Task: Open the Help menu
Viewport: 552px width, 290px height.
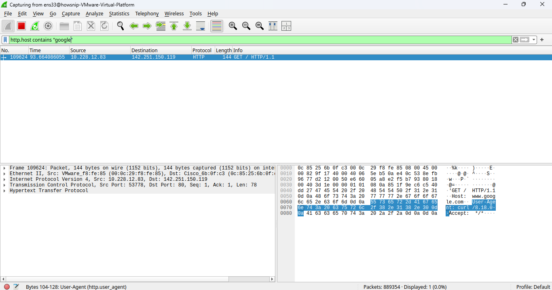Action: [x=213, y=13]
